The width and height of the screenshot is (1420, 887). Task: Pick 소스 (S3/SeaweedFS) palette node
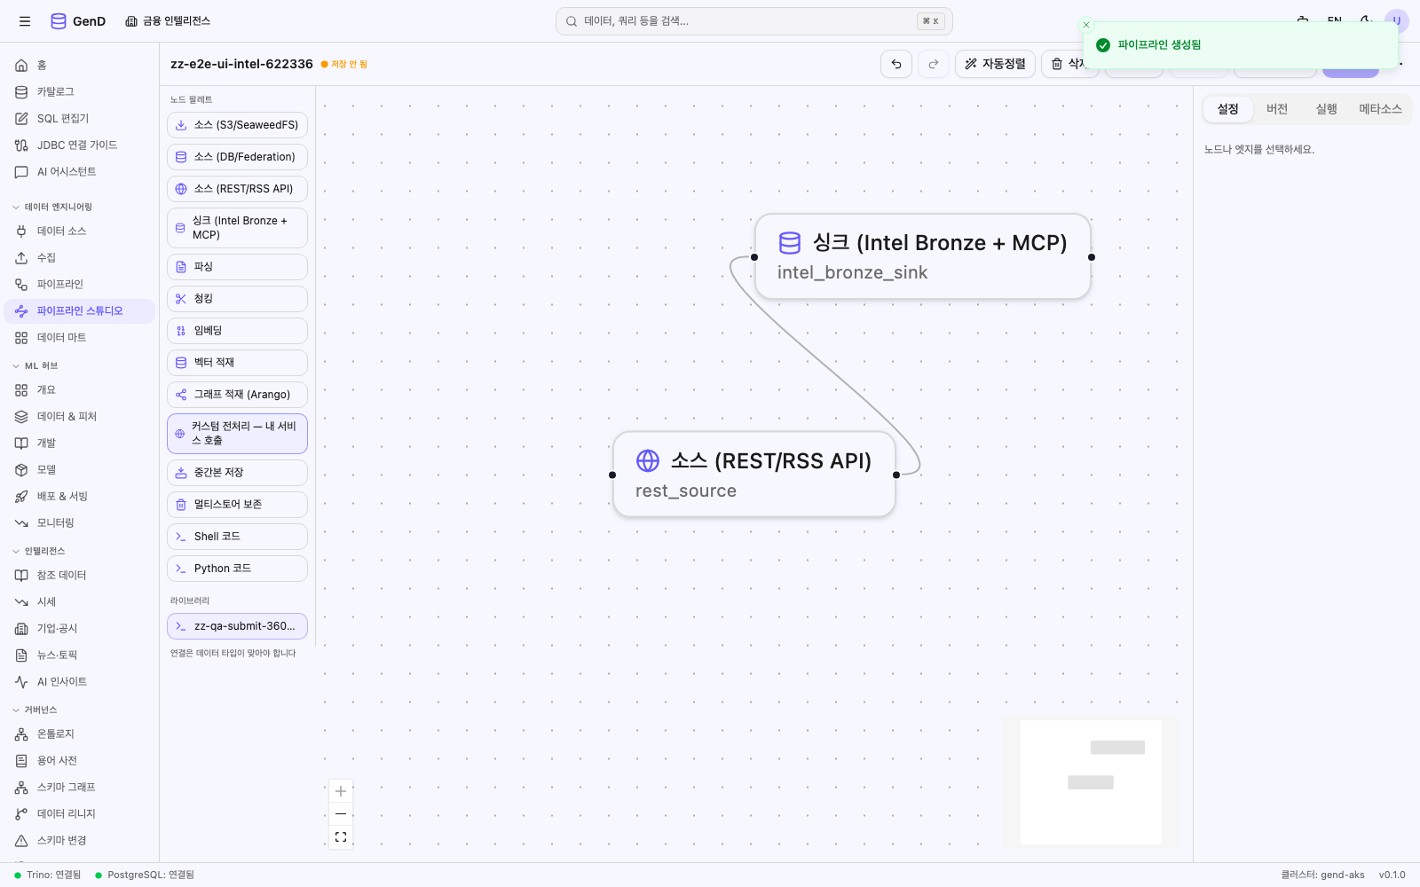point(237,125)
